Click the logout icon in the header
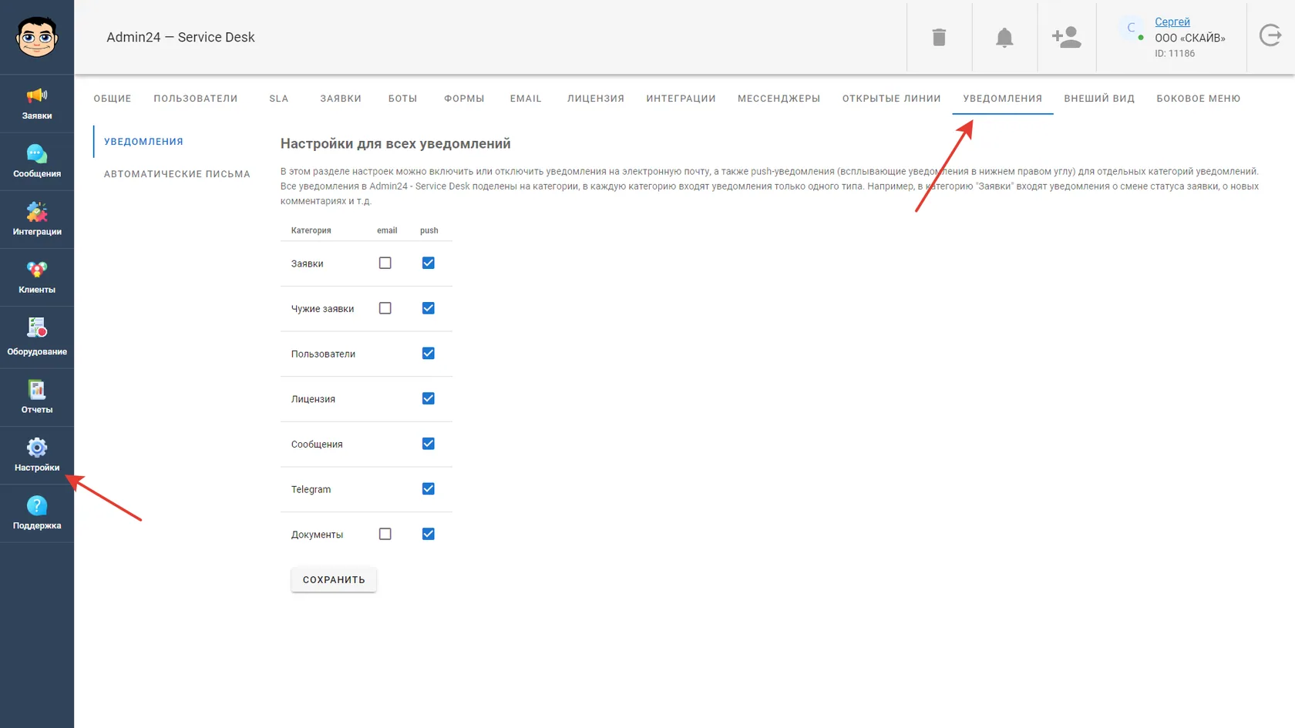This screenshot has height=728, width=1295. [x=1270, y=35]
